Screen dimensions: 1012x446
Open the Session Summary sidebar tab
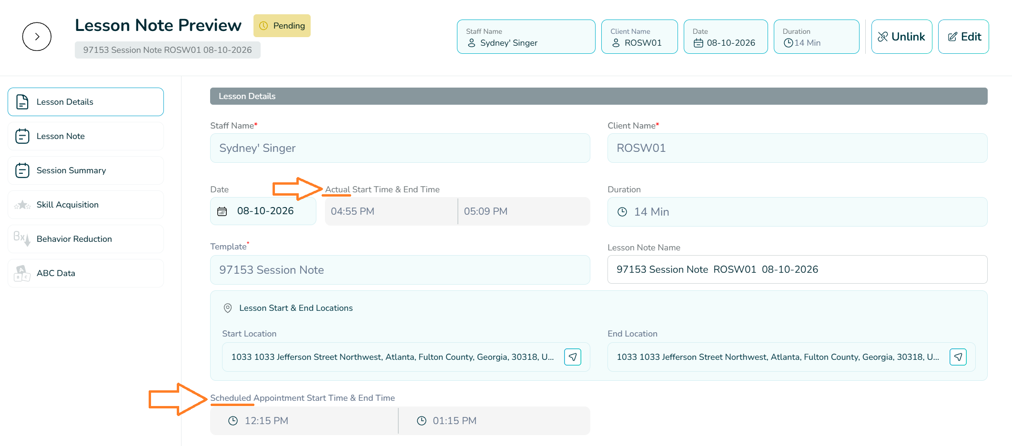(86, 170)
